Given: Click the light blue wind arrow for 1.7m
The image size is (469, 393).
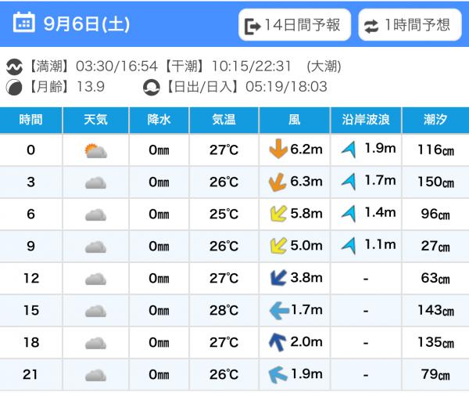Looking at the screenshot, I should pos(275,311).
